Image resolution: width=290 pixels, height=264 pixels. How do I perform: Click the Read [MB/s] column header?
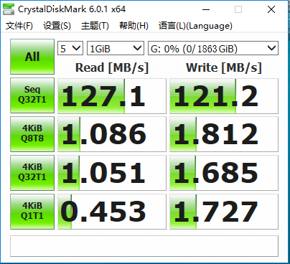coord(112,67)
